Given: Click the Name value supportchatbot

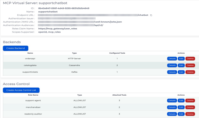Looking at the screenshot, I should [x=48, y=12].
